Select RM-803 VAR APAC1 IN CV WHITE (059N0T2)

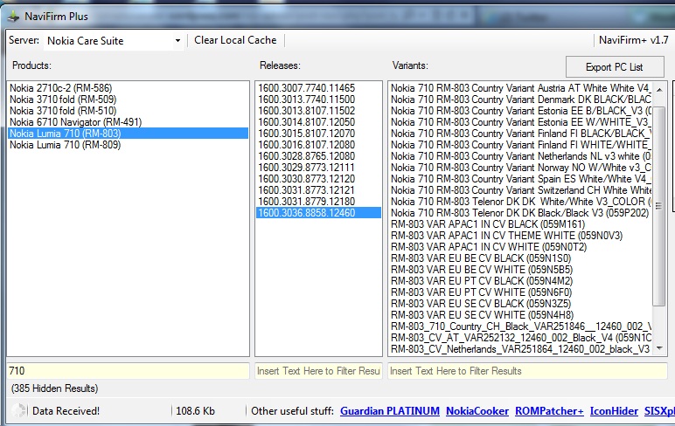tap(521, 247)
